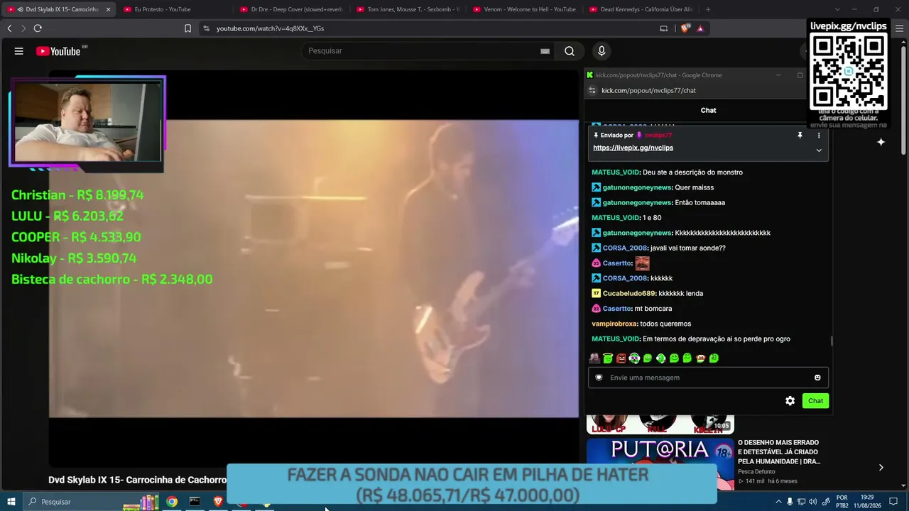Open the terminal app in taskbar
Viewport: 909px width, 511px height.
pyautogui.click(x=195, y=502)
